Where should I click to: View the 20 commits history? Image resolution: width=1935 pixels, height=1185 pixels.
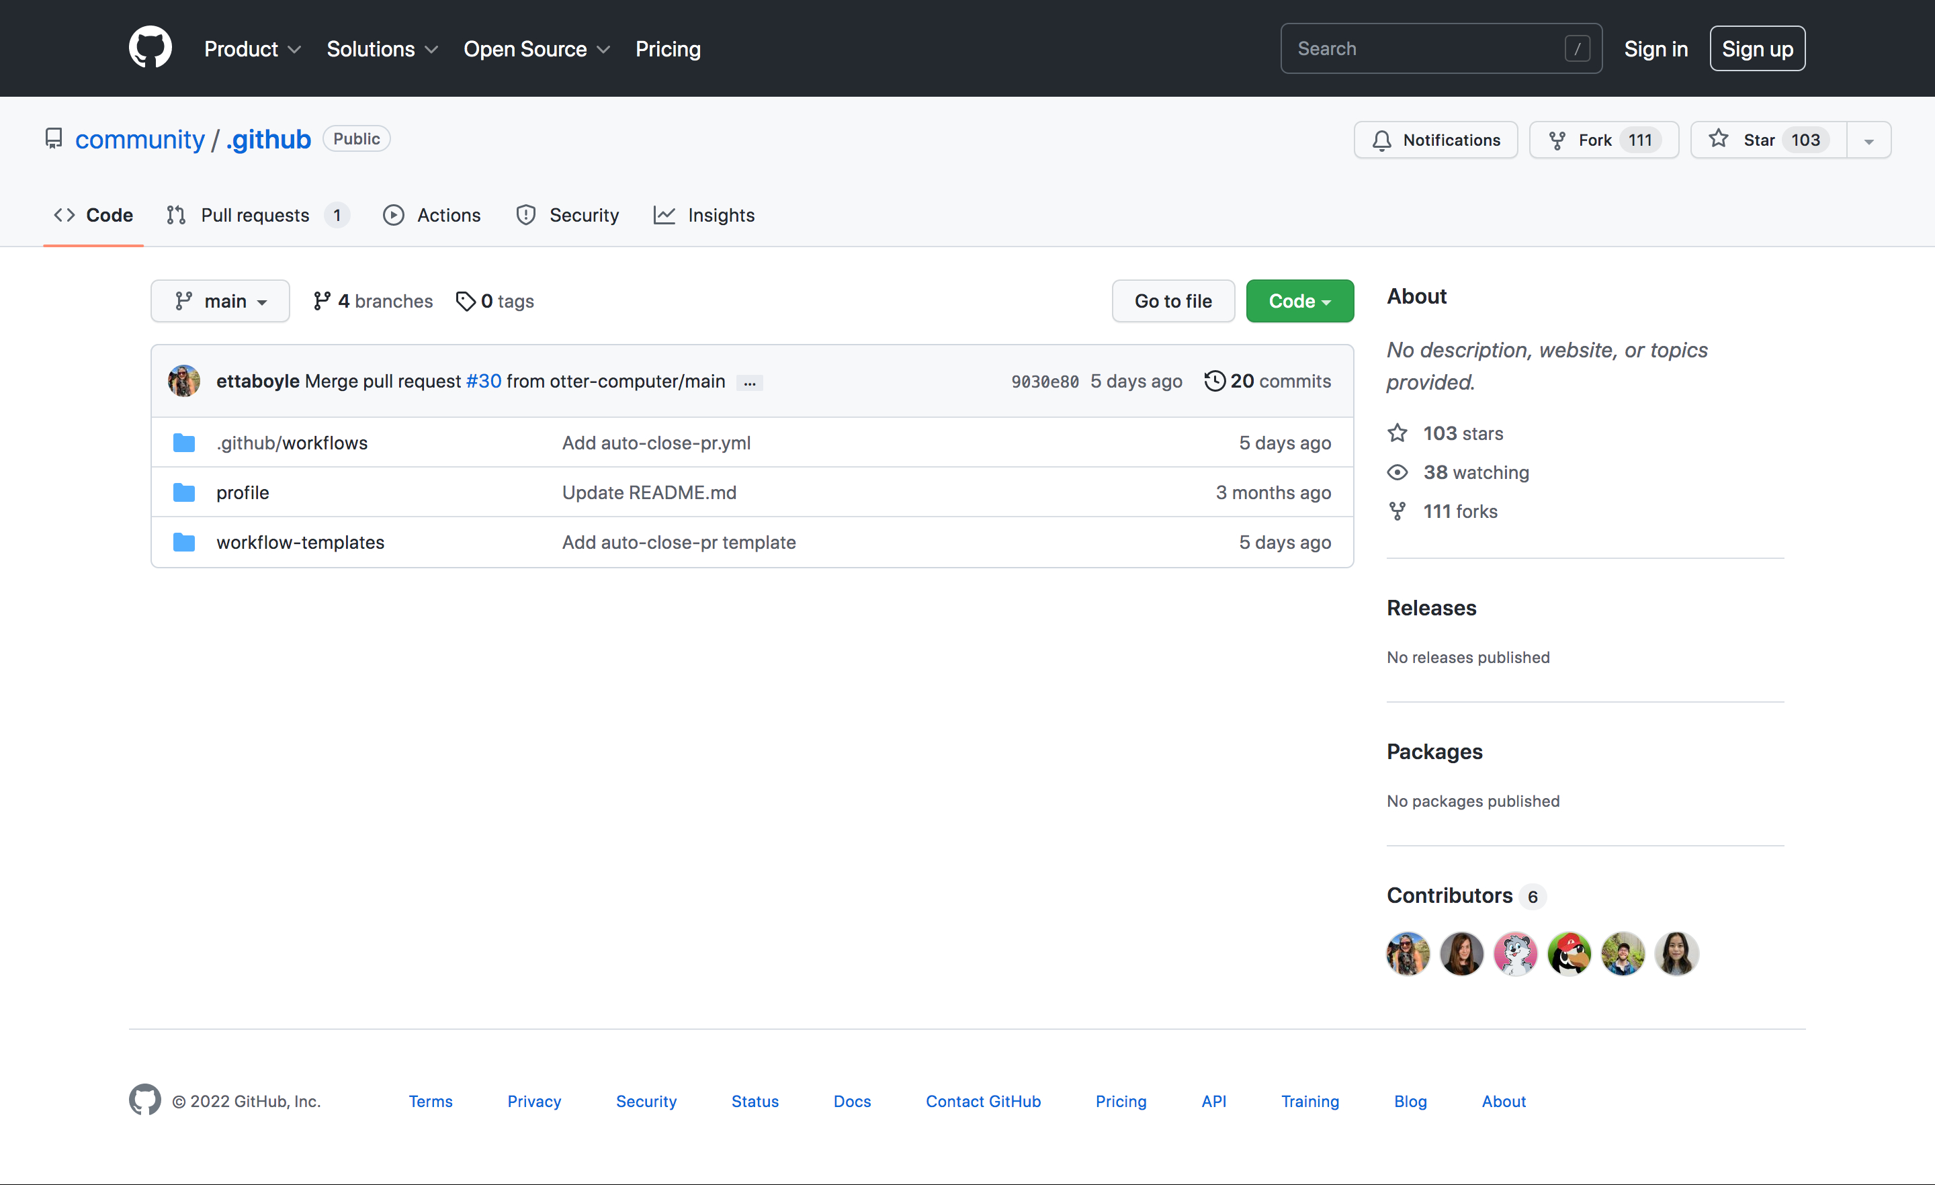coord(1267,381)
